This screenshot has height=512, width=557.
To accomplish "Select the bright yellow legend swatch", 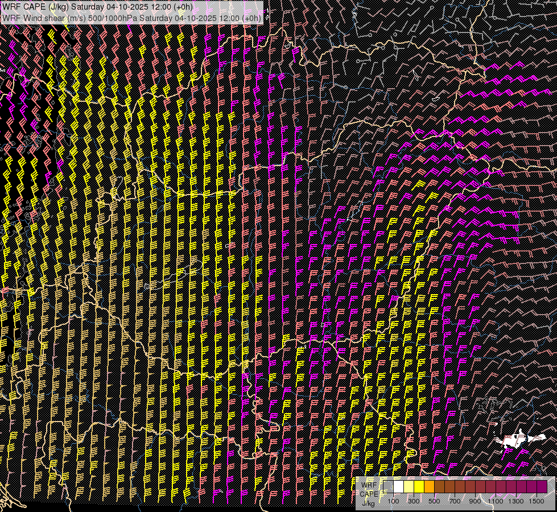I will coord(419,487).
